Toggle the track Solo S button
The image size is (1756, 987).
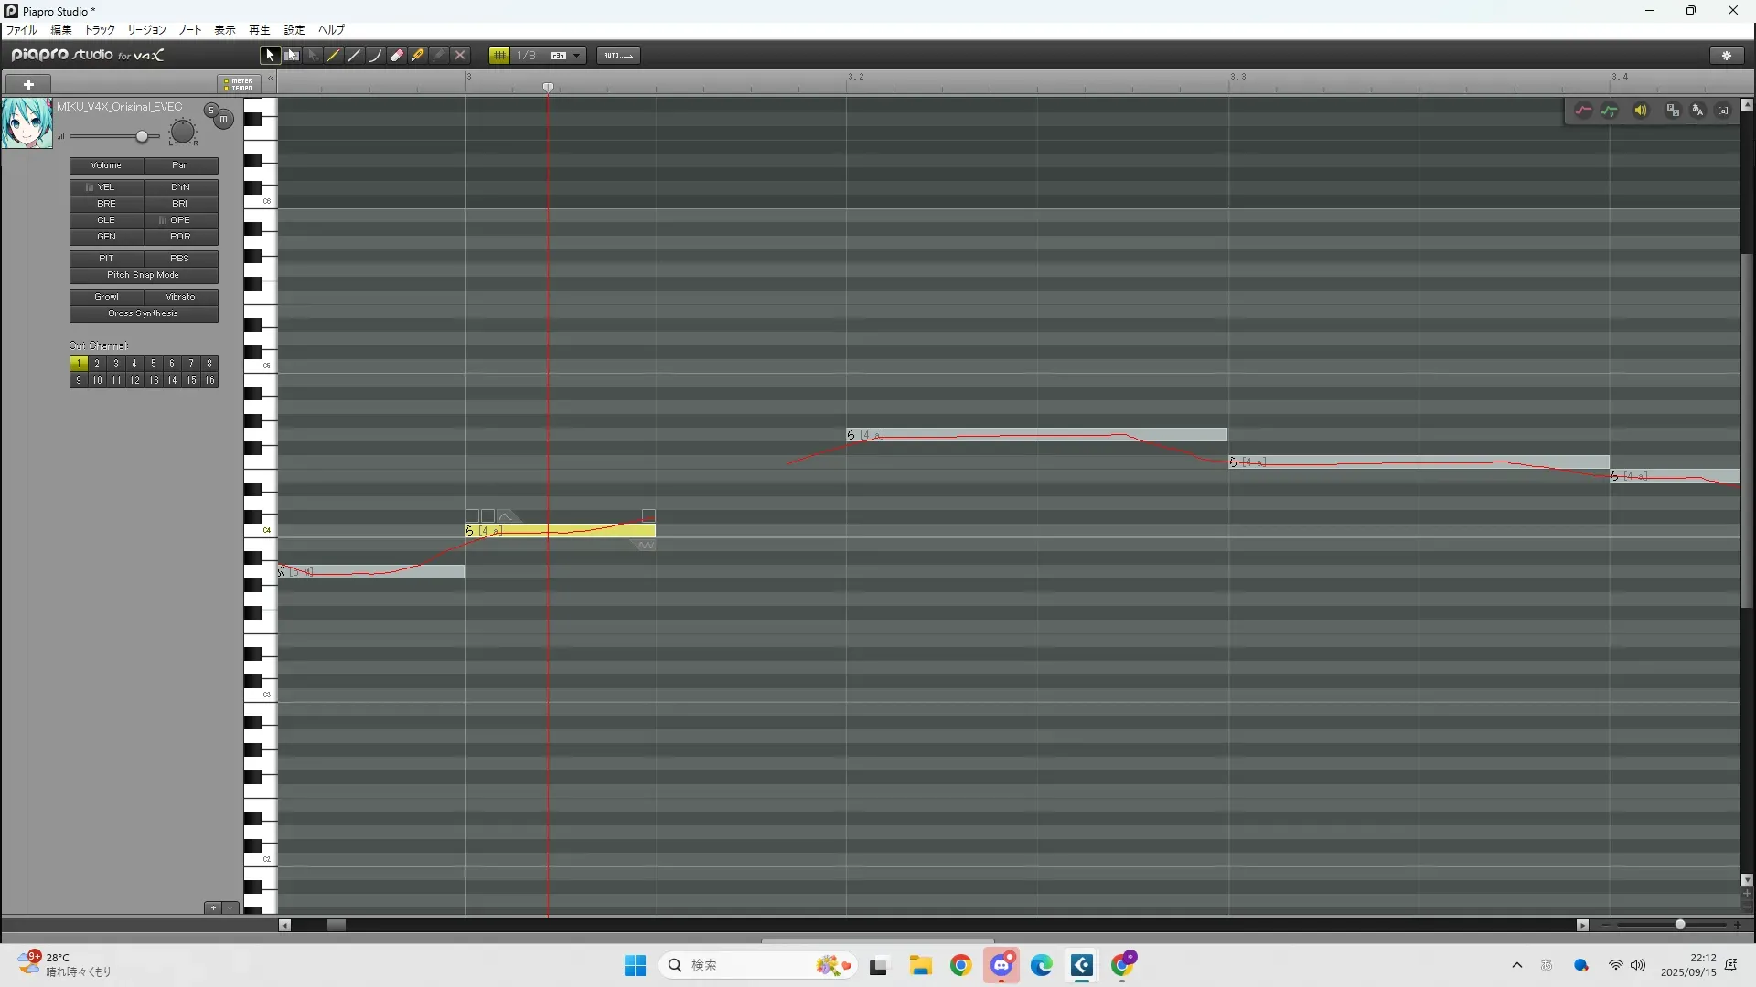coord(211,111)
